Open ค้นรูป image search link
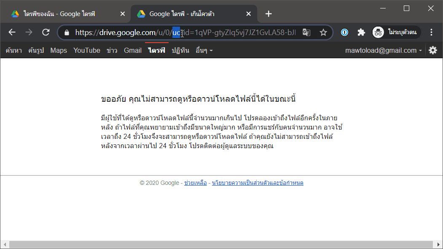Image resolution: width=443 pixels, height=249 pixels. (x=36, y=50)
